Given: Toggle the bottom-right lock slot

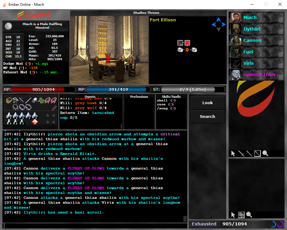Looking at the screenshot, I should point(54,122).
